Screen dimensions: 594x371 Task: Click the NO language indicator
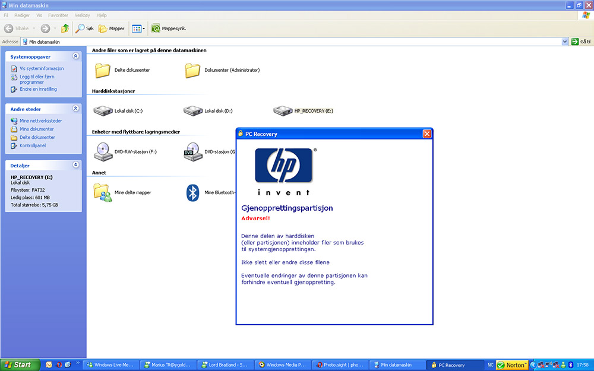(x=491, y=365)
